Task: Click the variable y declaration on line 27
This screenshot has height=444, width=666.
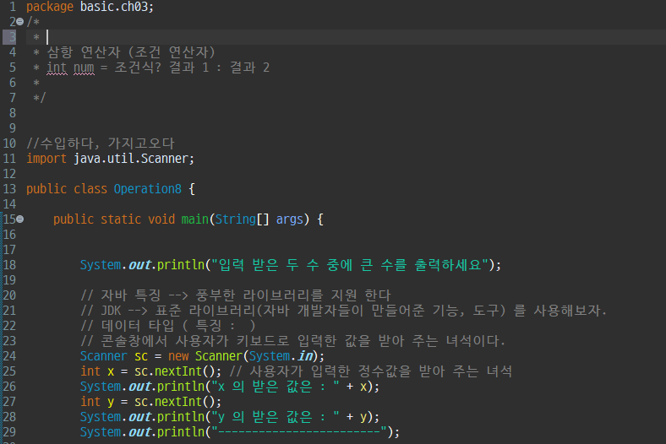Action: (x=111, y=403)
